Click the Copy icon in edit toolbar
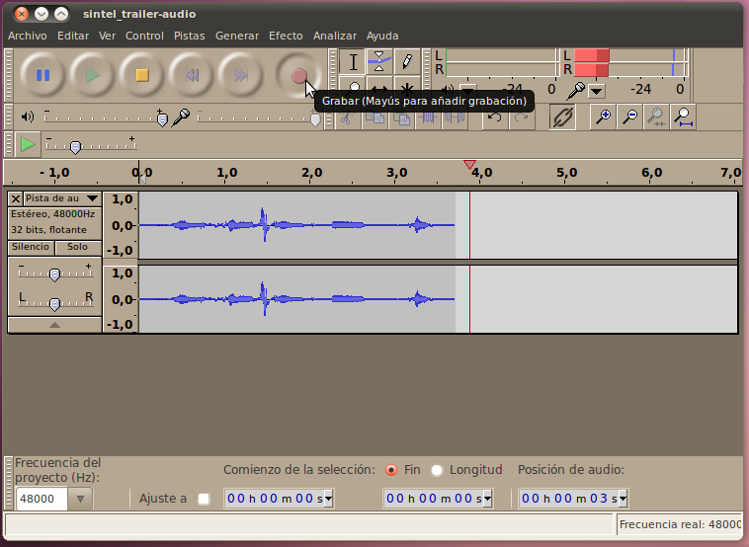Screen dimensions: 749x547 374,117
